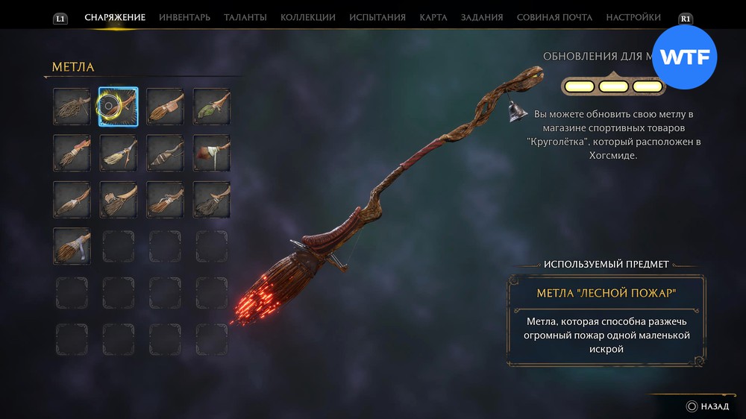Select the first empty broom slot
The image size is (746, 419).
(x=119, y=246)
